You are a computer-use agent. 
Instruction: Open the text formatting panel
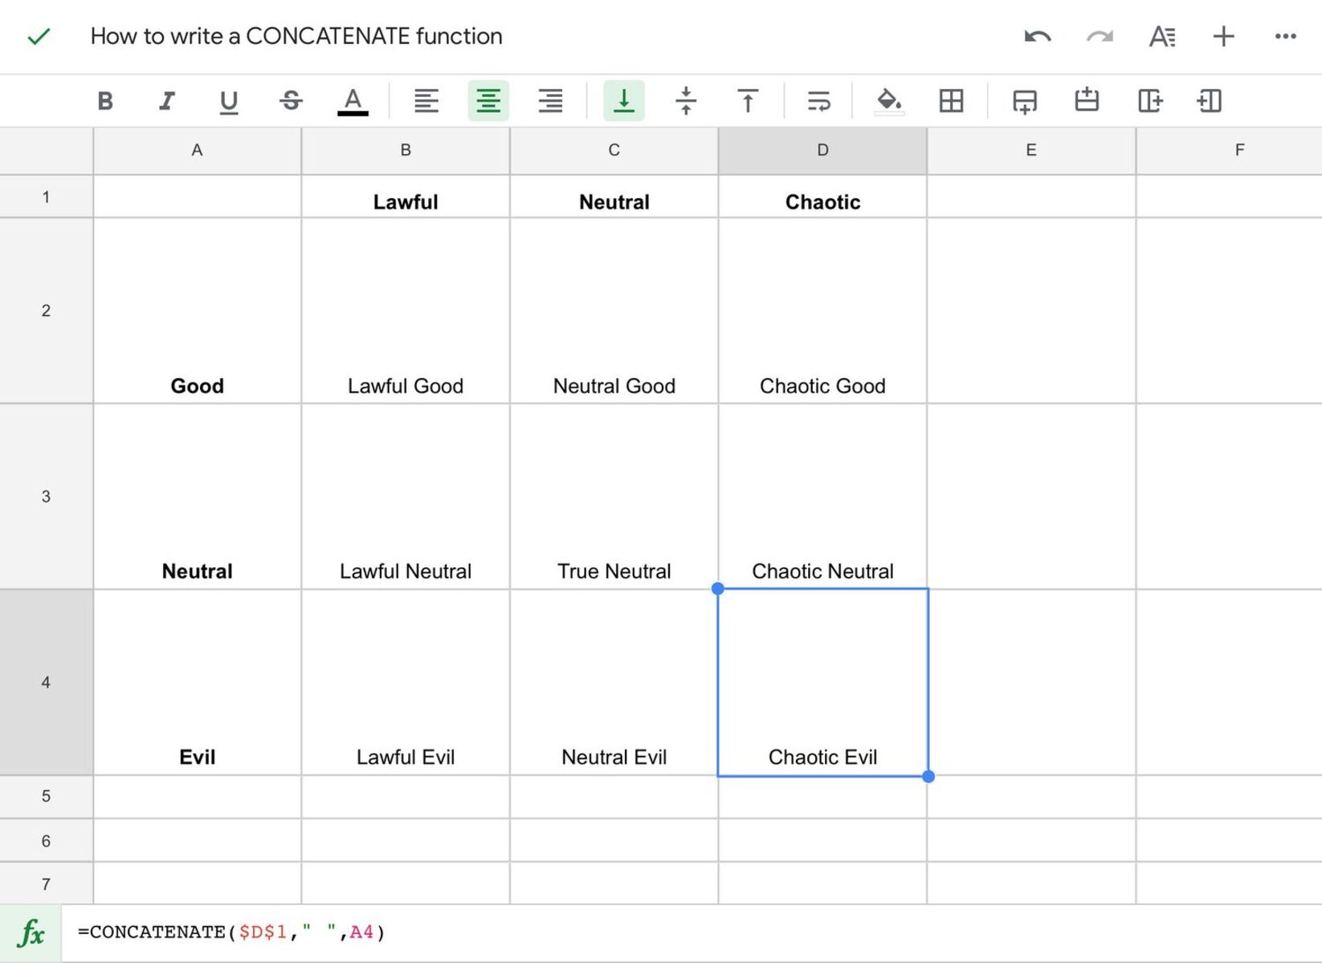coord(1162,36)
